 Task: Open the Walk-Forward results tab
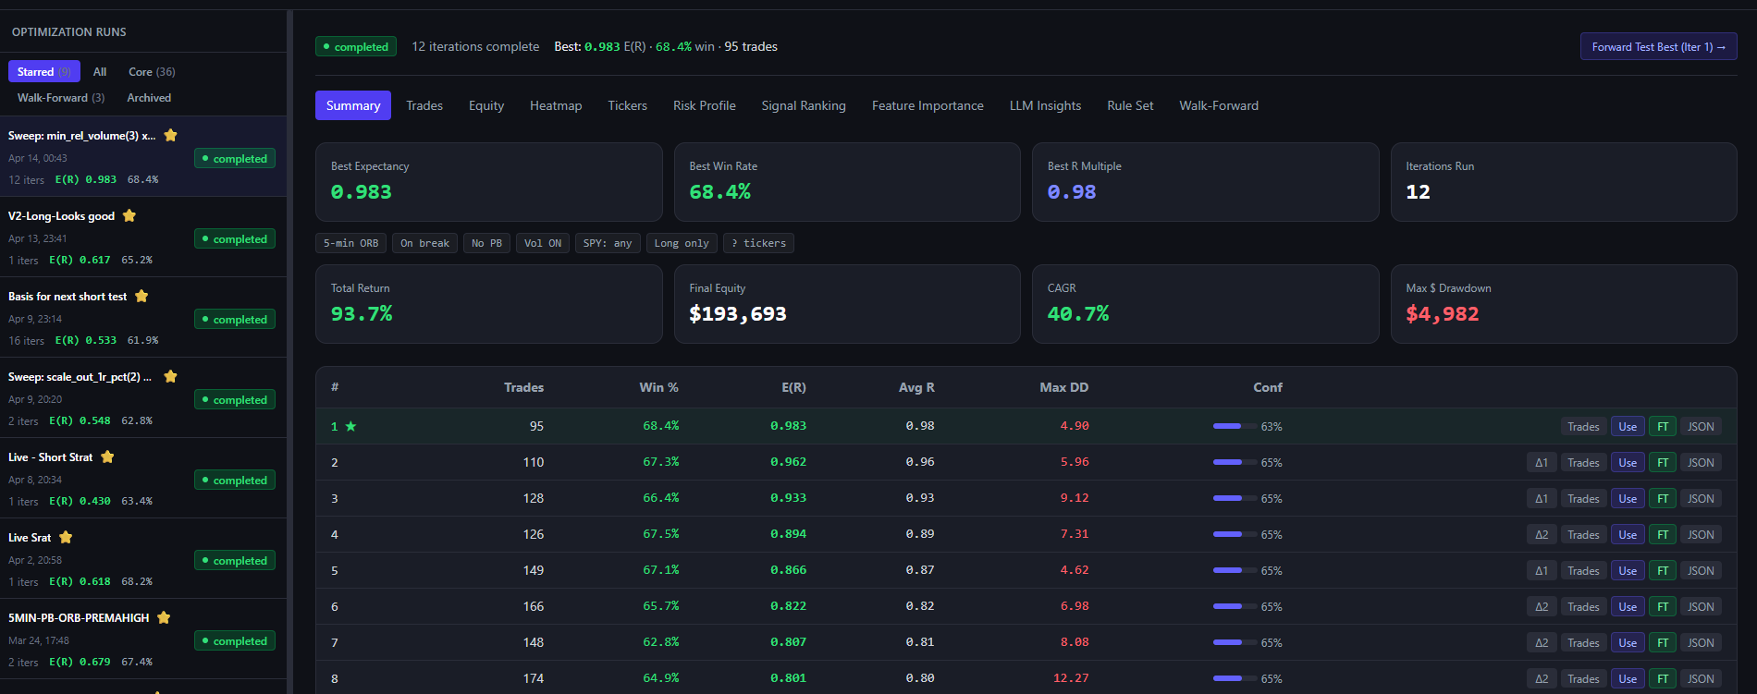(1219, 105)
